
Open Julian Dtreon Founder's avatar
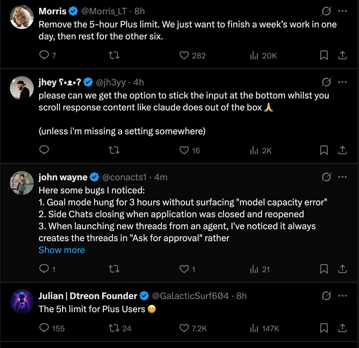click(x=22, y=302)
